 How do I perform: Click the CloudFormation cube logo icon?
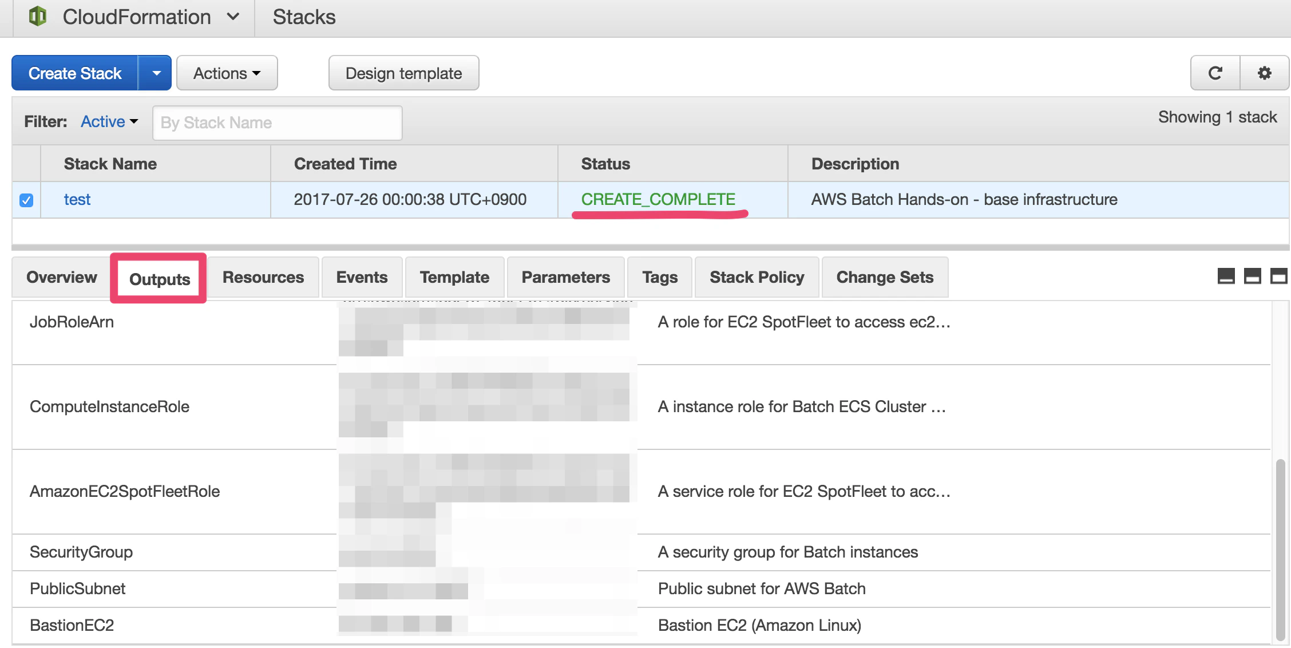click(x=38, y=17)
